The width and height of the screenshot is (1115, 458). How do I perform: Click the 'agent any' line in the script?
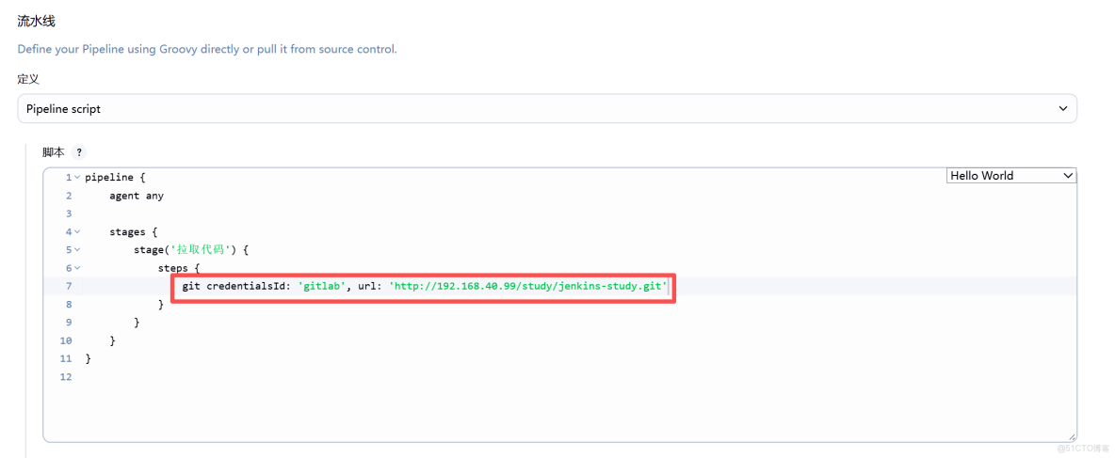pyautogui.click(x=137, y=196)
